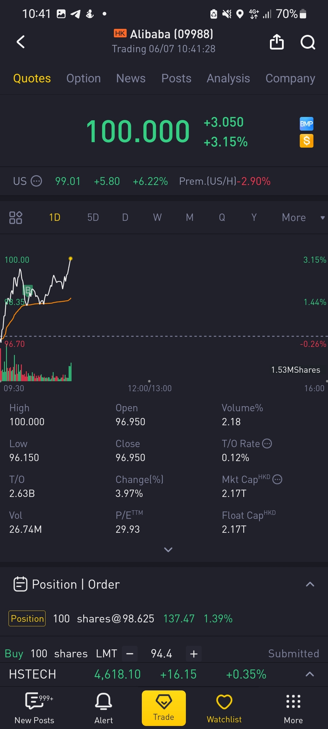
Task: Tap position P/L 137.47
Action: point(179,618)
